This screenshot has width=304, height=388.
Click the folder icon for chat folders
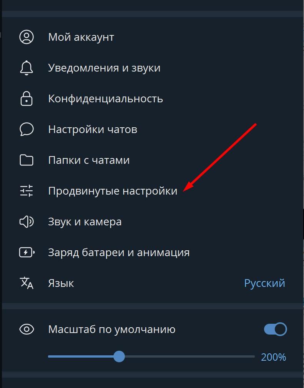pyautogui.click(x=27, y=160)
